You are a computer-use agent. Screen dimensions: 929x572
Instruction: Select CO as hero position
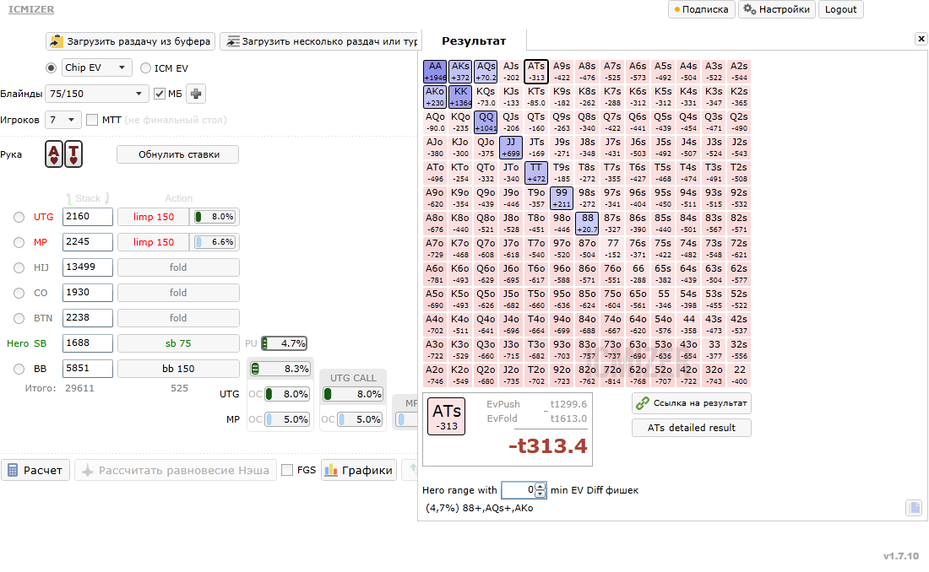19,293
